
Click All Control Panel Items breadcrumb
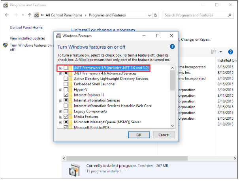pos(64,15)
